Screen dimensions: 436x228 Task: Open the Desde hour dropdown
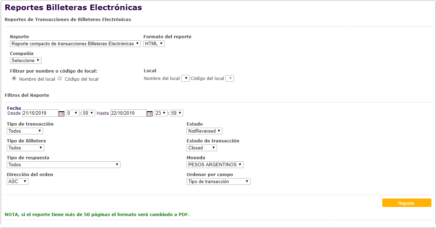click(x=72, y=113)
